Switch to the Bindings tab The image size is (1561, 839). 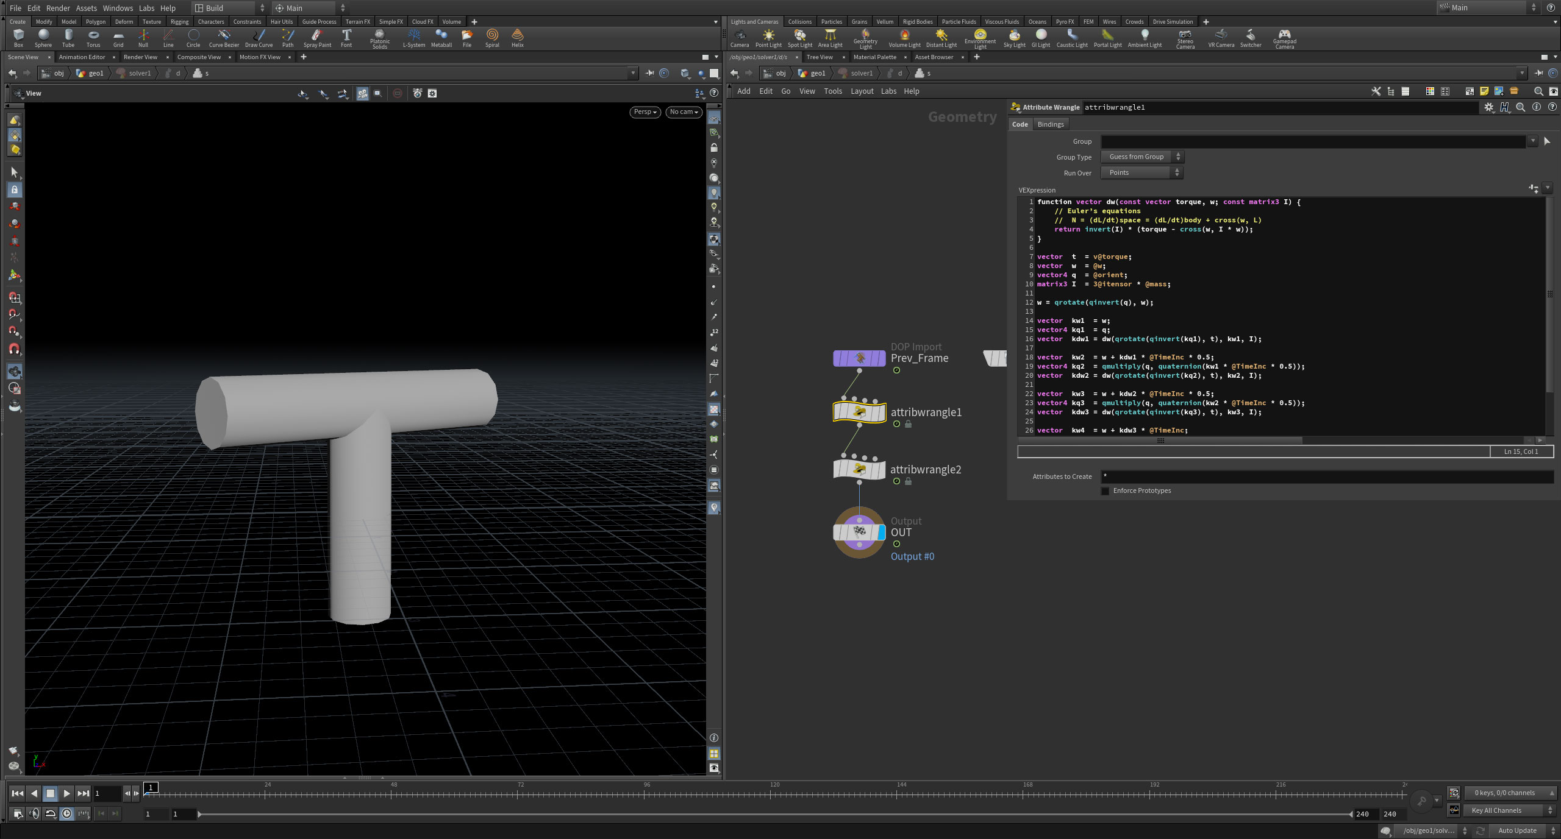[1050, 124]
